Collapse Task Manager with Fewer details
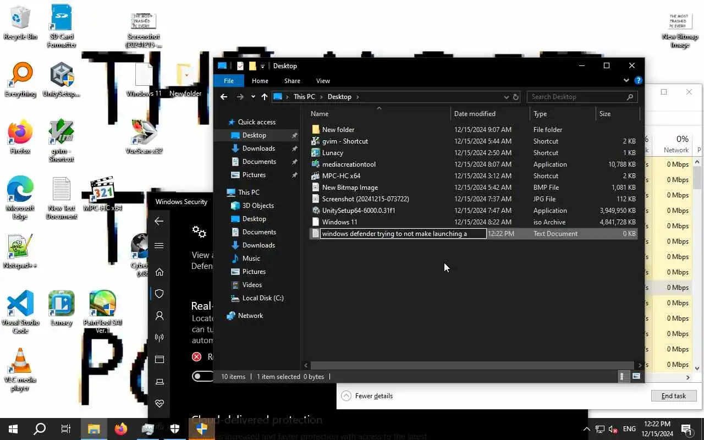 367,396
